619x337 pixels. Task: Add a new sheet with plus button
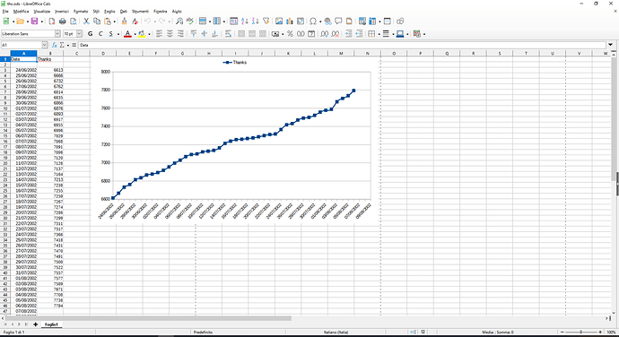(x=35, y=324)
